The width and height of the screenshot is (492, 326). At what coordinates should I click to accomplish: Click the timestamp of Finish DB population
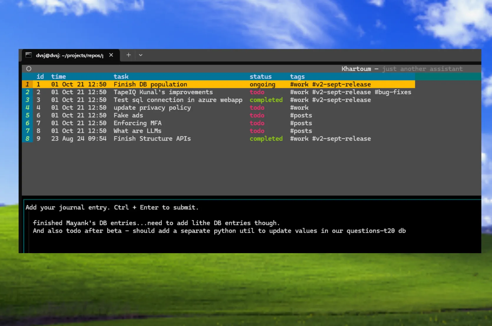tap(79, 84)
